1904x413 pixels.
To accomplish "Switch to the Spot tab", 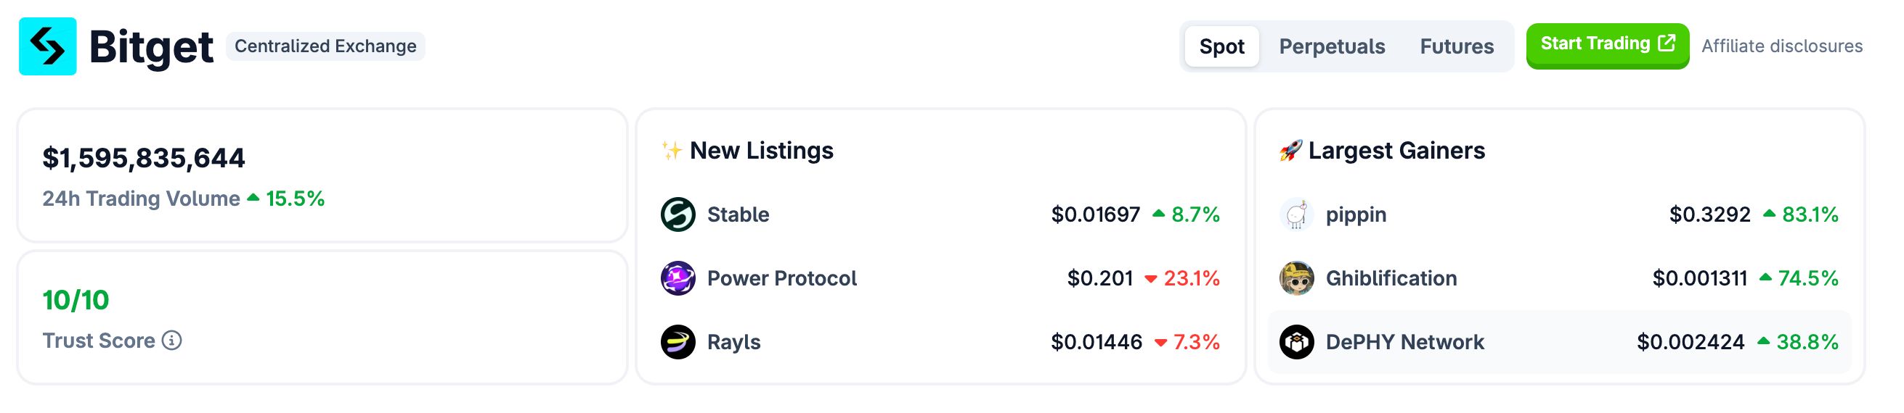I will click(1221, 46).
